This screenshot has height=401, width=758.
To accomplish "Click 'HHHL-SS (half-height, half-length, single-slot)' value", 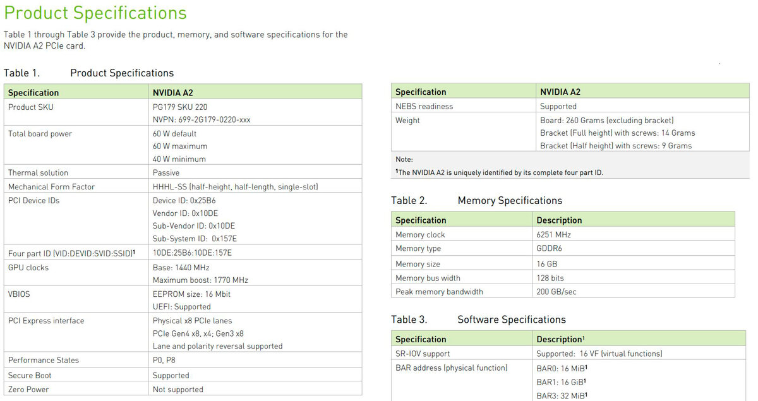I will click(x=236, y=187).
